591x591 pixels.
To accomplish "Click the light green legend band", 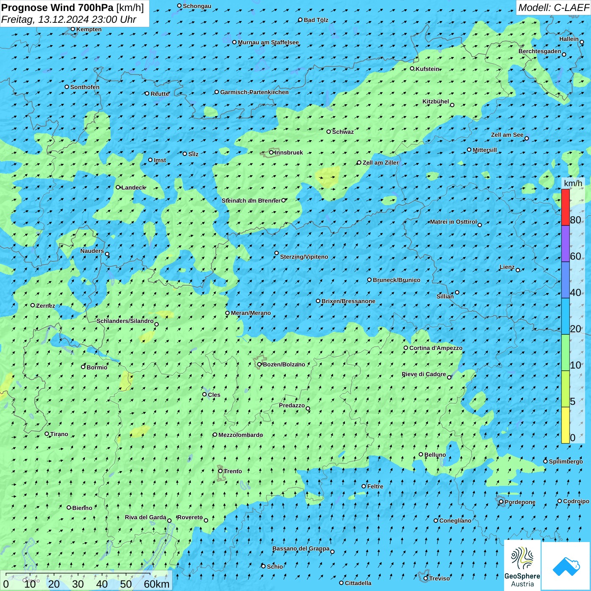I will 565,352.
